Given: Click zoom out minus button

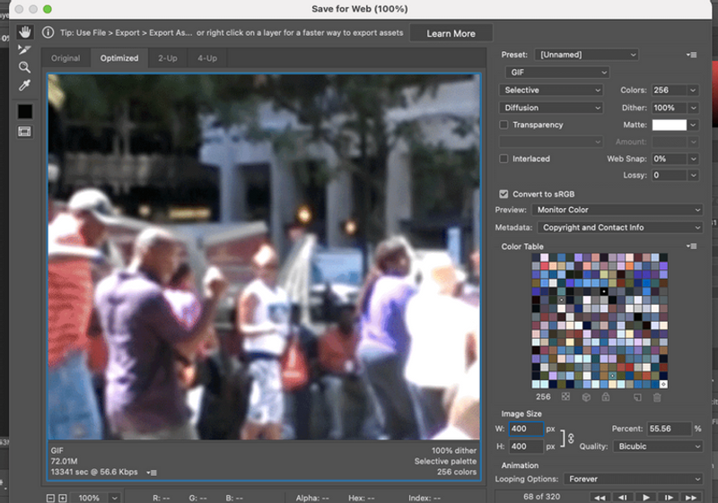Looking at the screenshot, I should click(51, 498).
